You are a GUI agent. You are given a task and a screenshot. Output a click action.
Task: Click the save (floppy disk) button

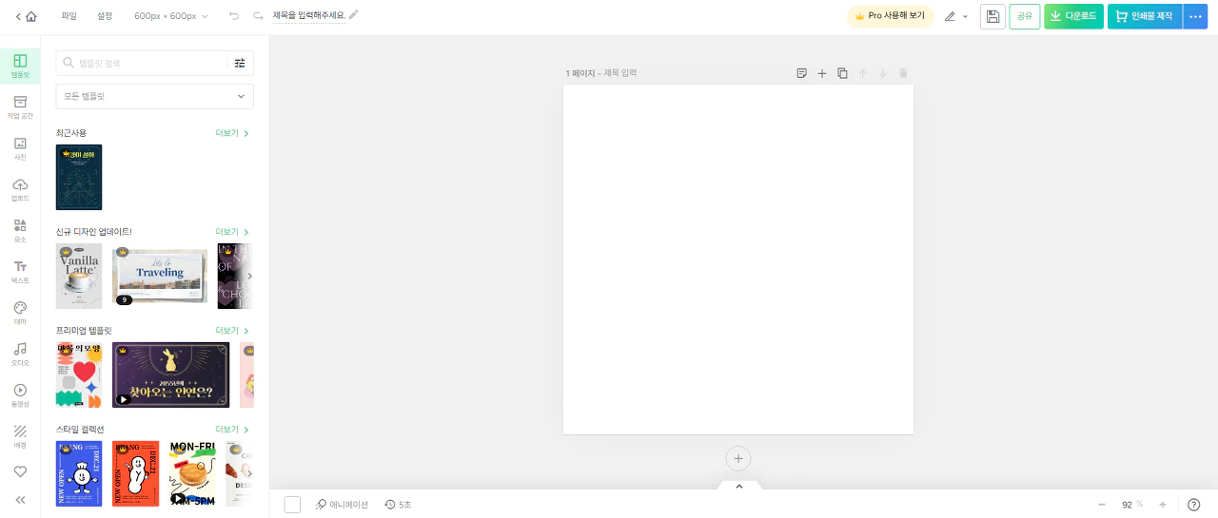[x=992, y=16]
